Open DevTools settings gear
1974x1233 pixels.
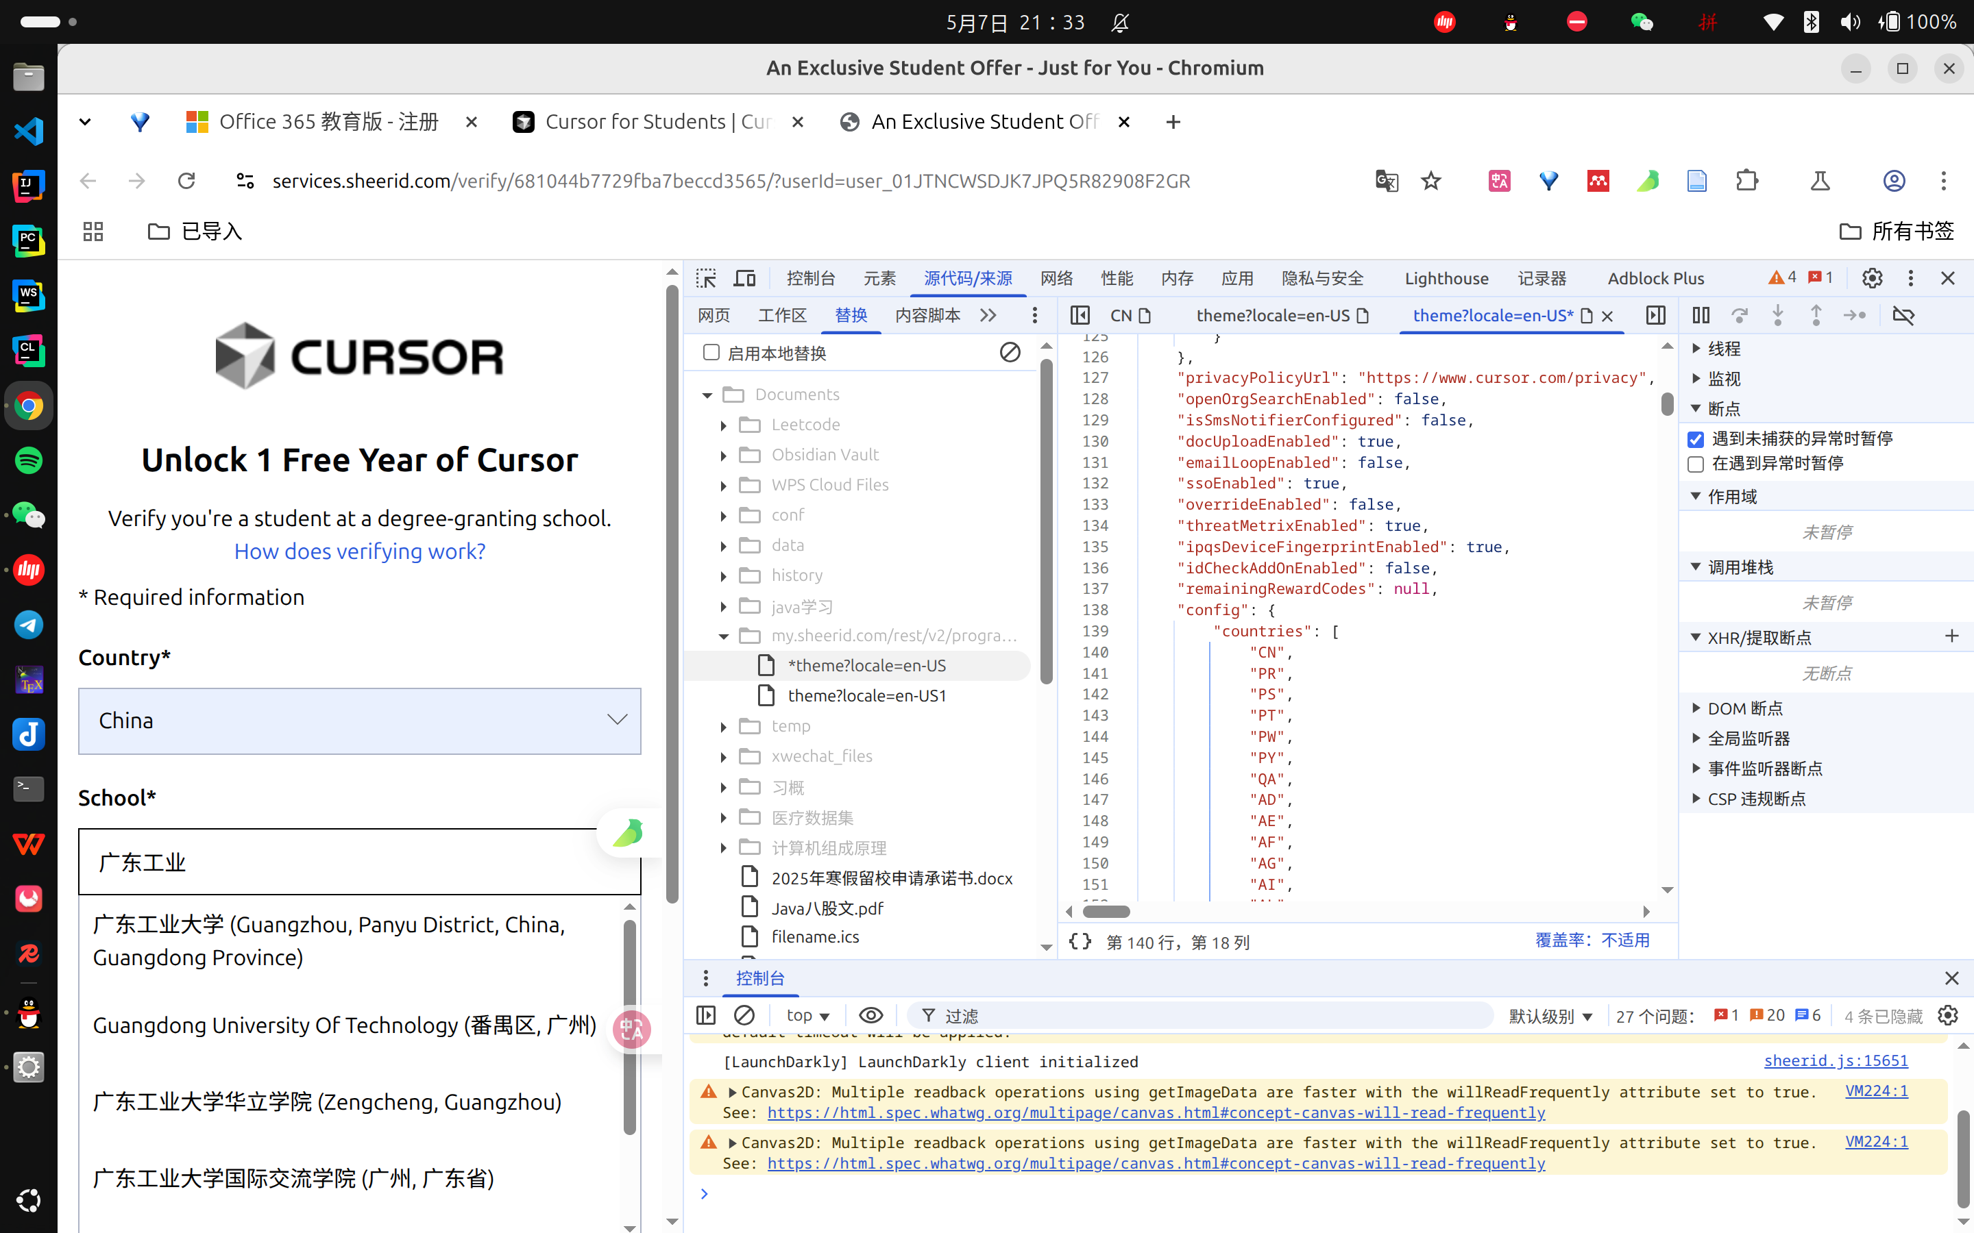click(x=1872, y=278)
